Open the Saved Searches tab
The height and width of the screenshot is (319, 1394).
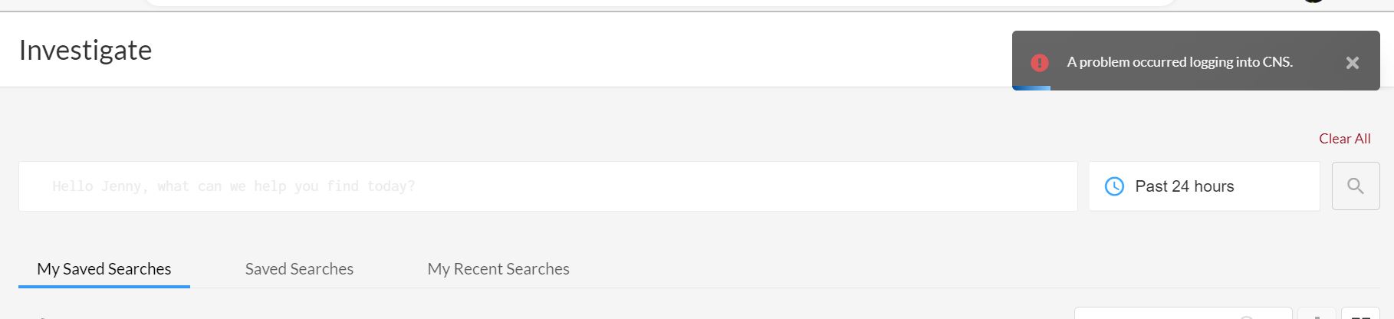pyautogui.click(x=299, y=269)
